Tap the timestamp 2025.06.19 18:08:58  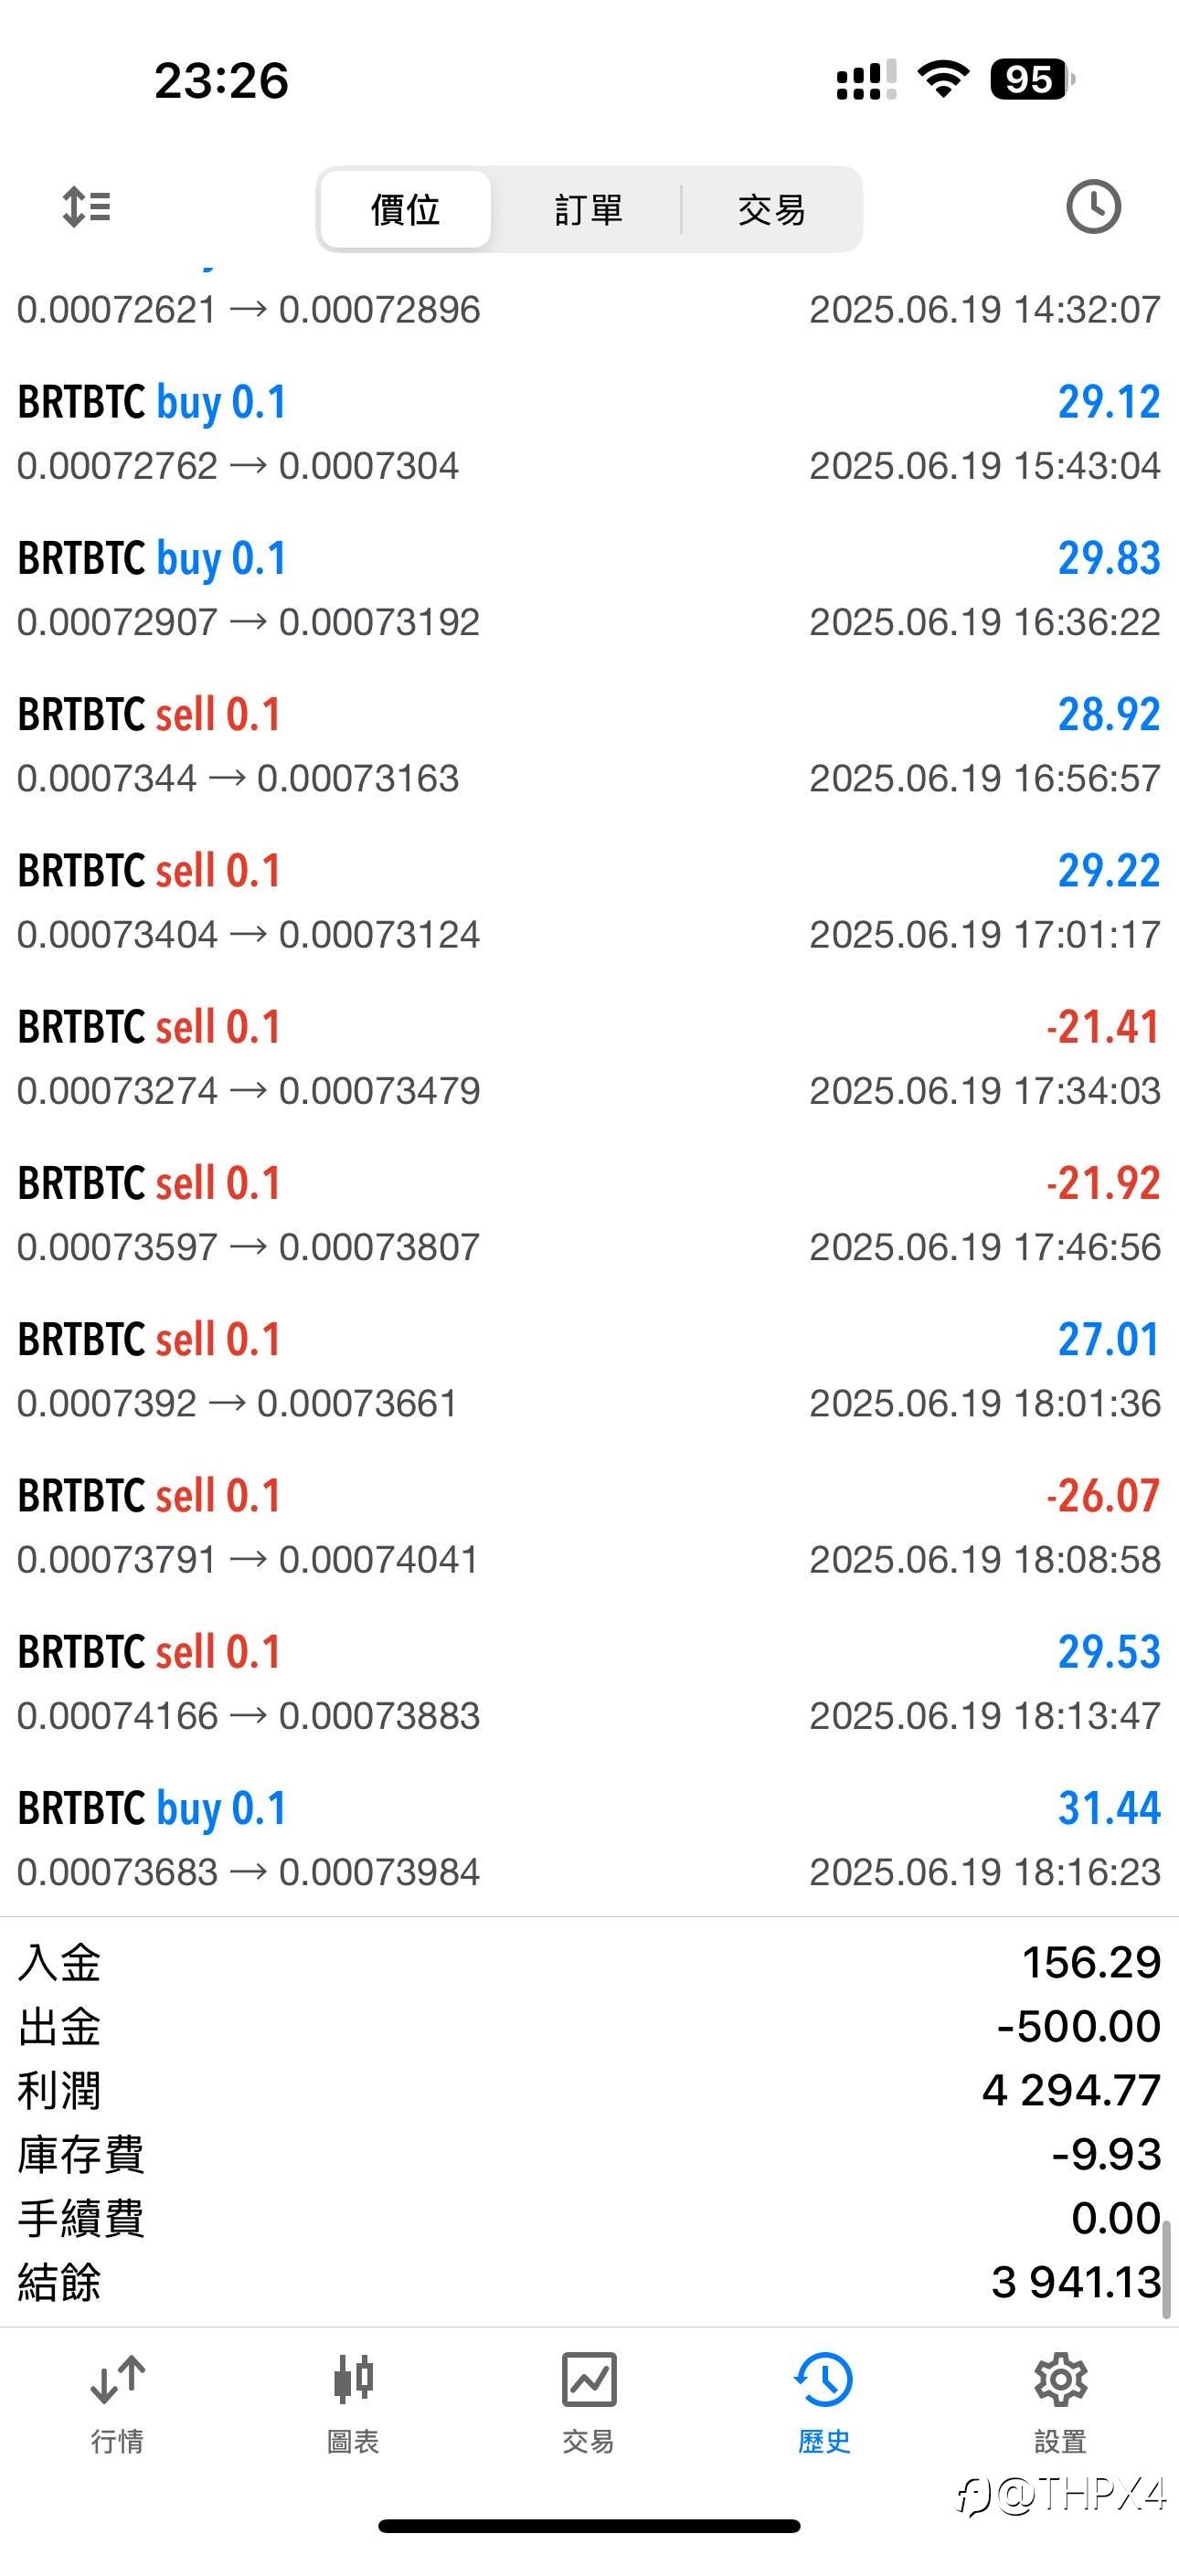[x=984, y=1559]
